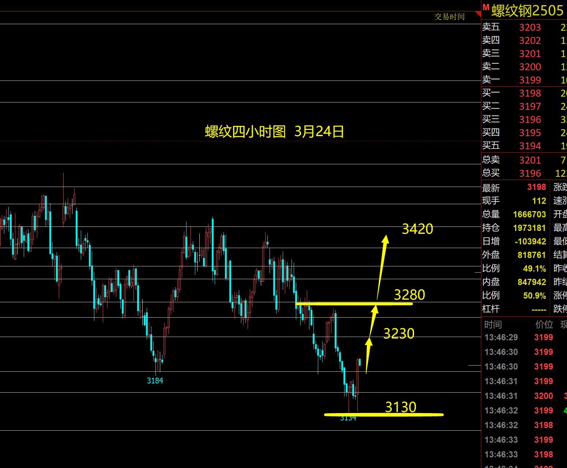Select the 卖五 price 3203

(530, 27)
